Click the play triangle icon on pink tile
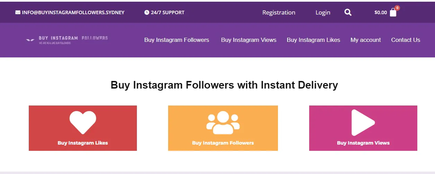The width and height of the screenshot is (435, 174). coord(363,122)
